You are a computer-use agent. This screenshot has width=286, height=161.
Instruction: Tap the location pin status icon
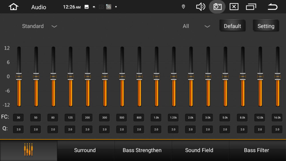(184, 7)
